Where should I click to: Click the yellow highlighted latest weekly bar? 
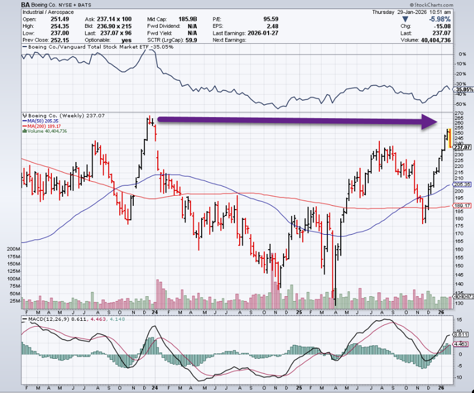point(450,138)
